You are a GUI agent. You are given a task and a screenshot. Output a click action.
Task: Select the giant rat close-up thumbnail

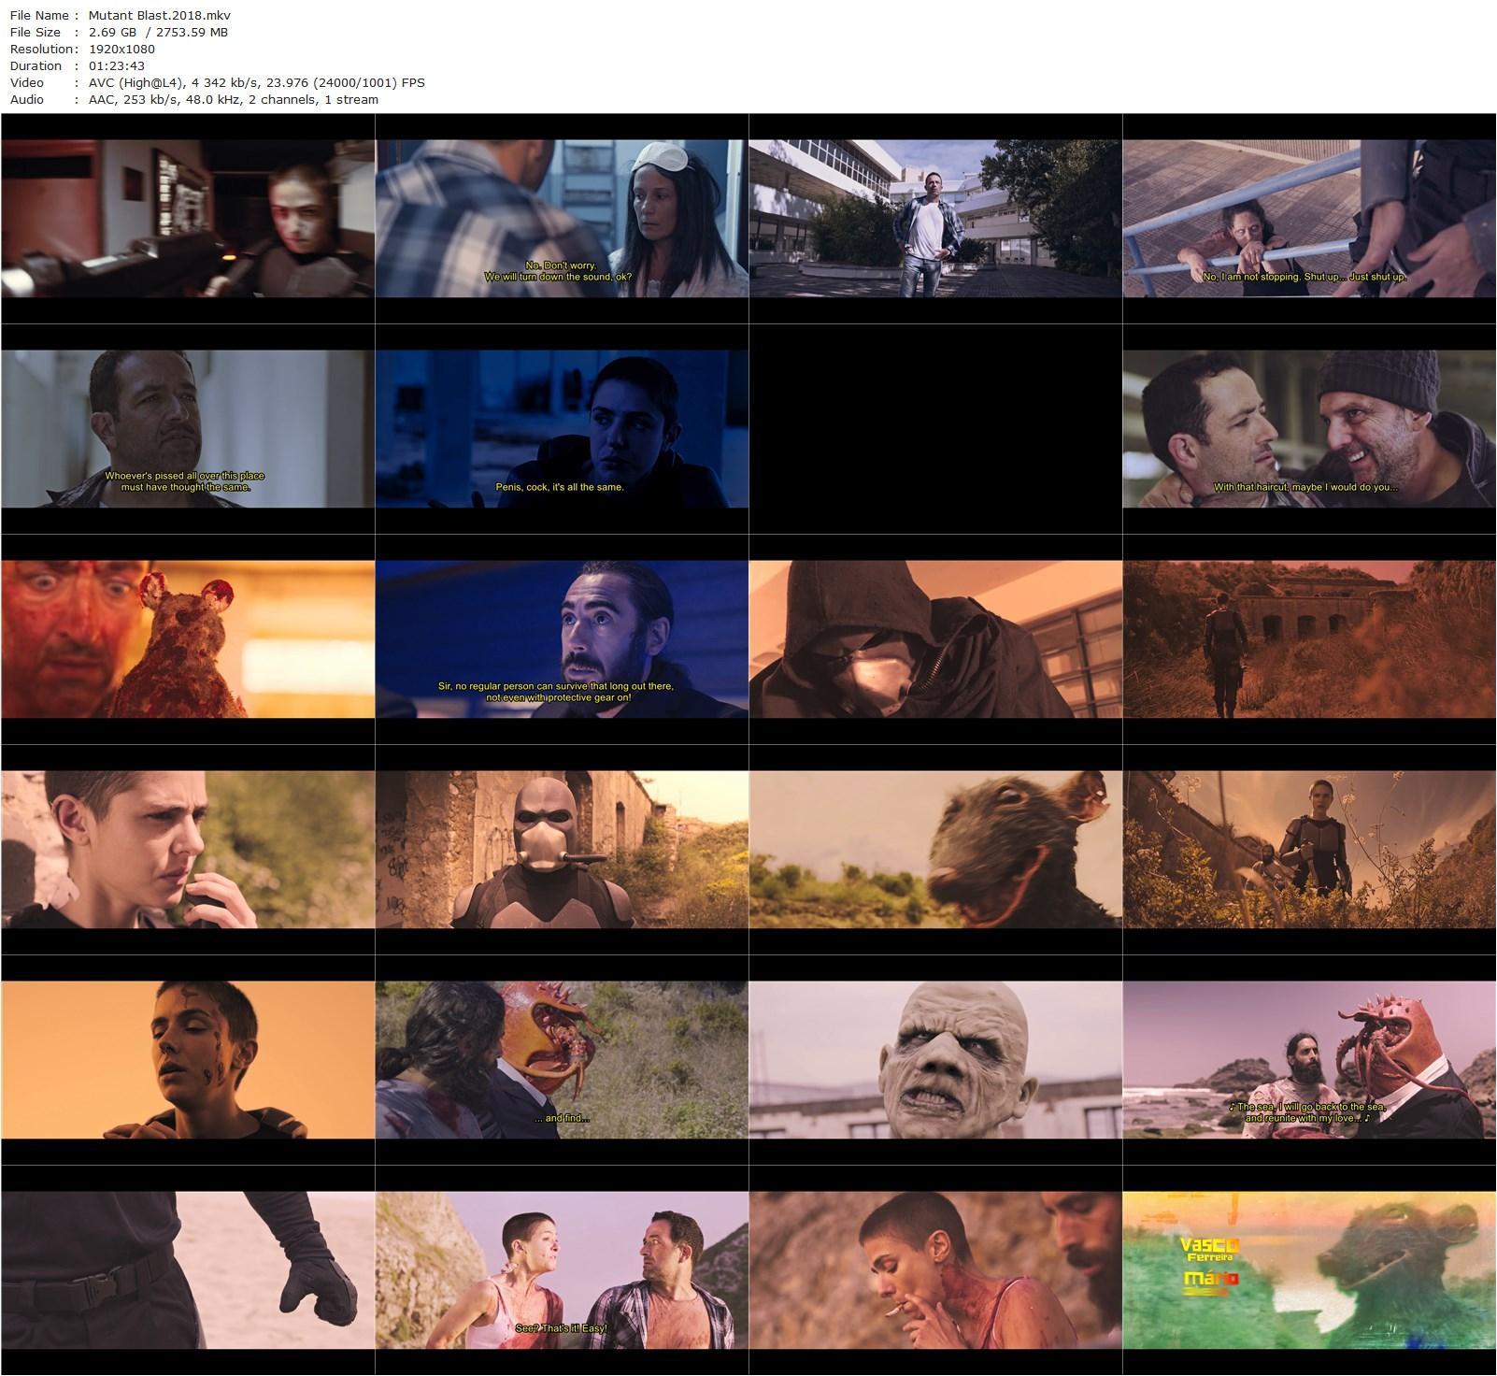click(x=935, y=850)
